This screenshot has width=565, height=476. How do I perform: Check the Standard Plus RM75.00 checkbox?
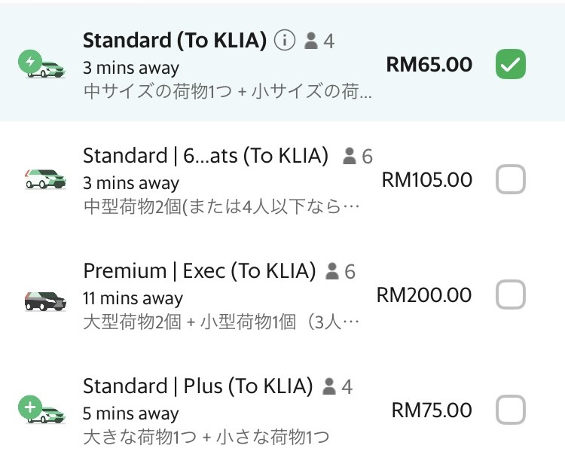click(511, 410)
